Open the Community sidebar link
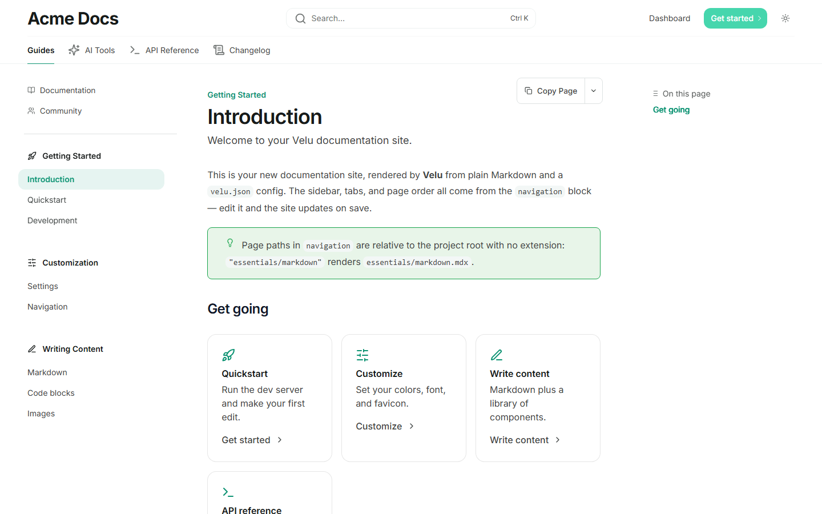This screenshot has width=822, height=514. click(55, 111)
